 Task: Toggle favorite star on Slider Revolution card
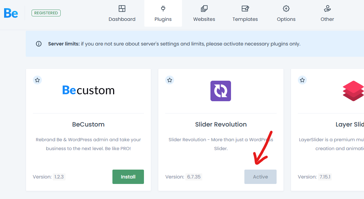[x=170, y=80]
